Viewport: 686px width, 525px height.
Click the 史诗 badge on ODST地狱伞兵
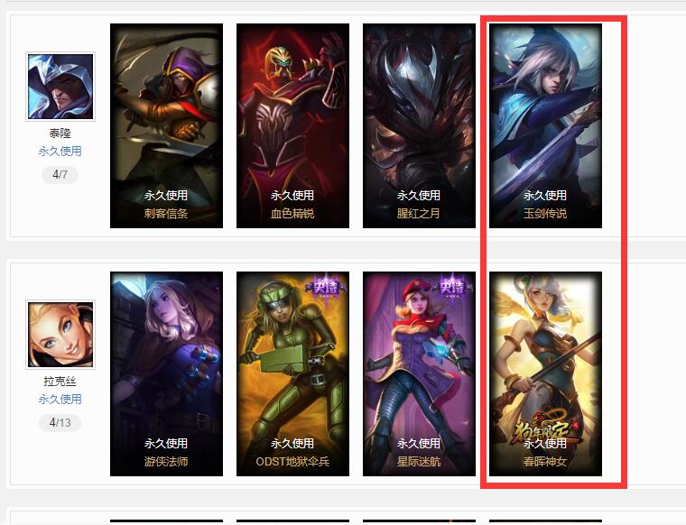(x=326, y=286)
